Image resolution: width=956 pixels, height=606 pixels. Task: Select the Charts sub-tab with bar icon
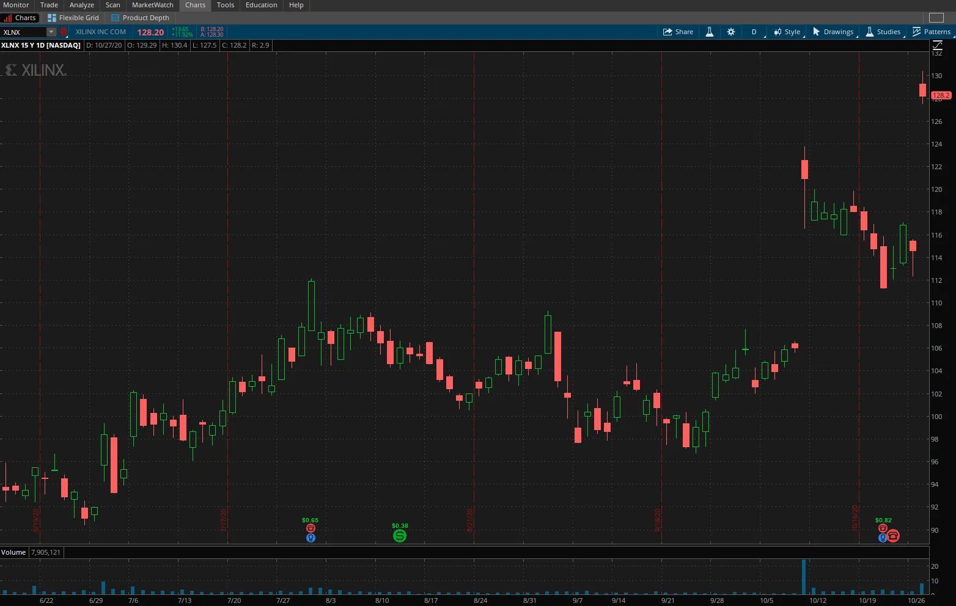click(21, 18)
